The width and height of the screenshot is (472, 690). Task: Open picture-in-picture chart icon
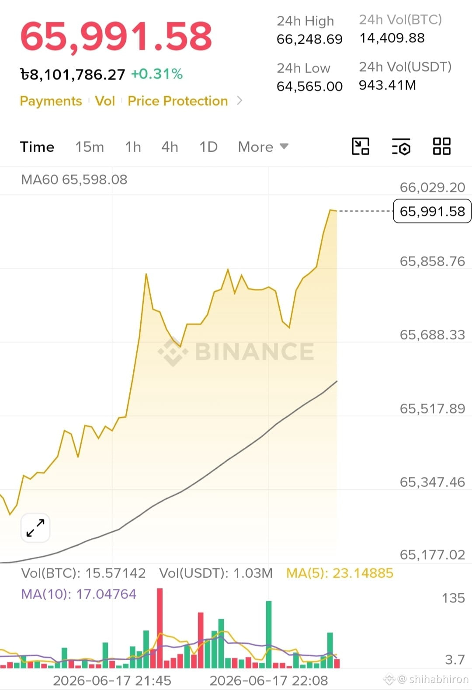pyautogui.click(x=361, y=146)
